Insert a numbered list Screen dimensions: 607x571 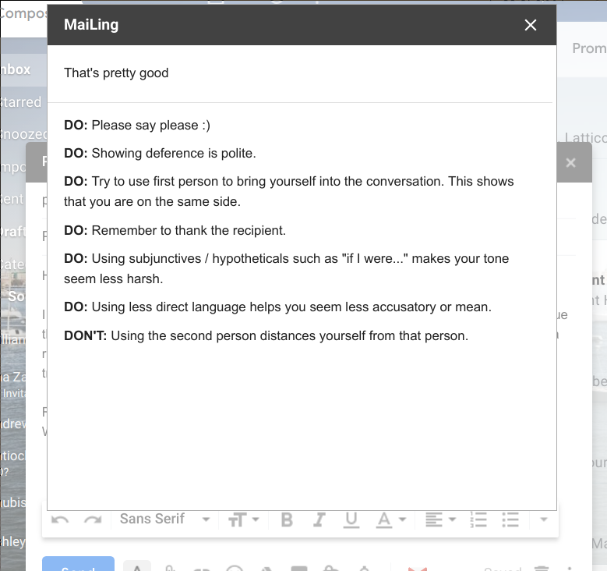[478, 520]
